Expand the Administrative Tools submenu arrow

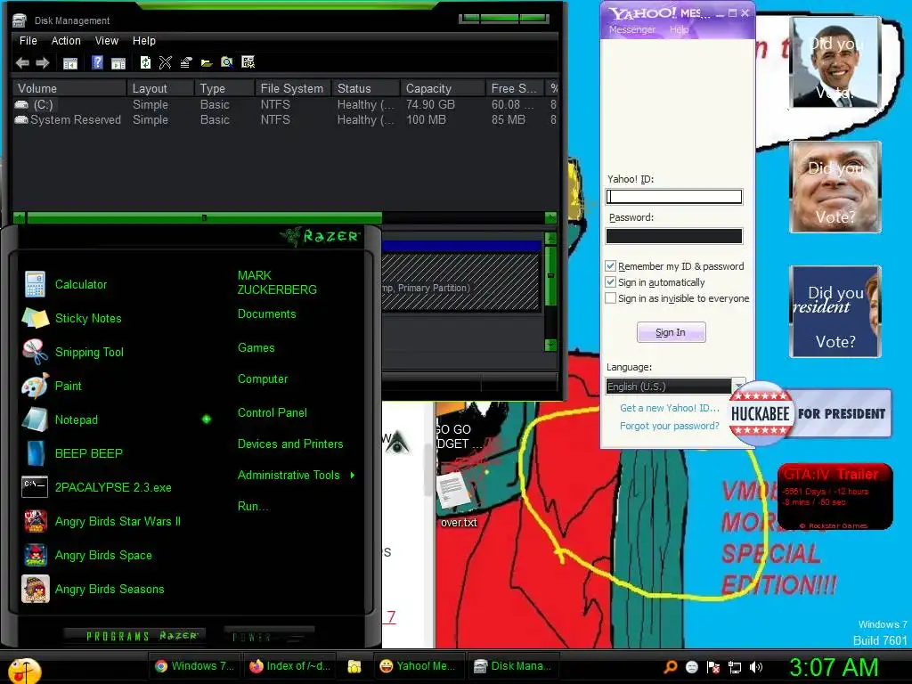[353, 476]
